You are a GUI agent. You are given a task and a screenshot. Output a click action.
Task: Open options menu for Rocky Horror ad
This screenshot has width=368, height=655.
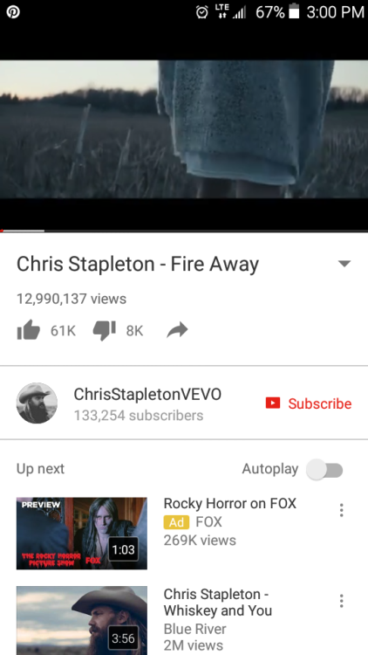pos(341,510)
